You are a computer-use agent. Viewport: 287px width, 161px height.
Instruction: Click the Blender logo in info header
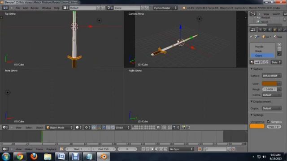pos(184,8)
